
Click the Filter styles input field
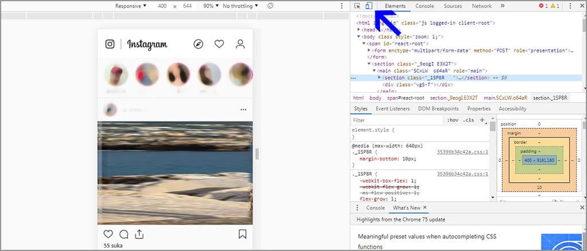tap(396, 120)
